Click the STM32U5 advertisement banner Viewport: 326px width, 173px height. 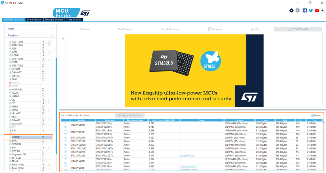[x=194, y=71]
